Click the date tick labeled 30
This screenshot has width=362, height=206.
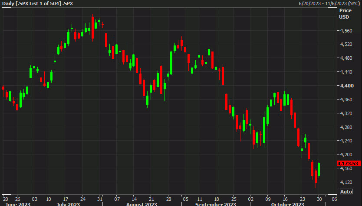[x=319, y=199]
